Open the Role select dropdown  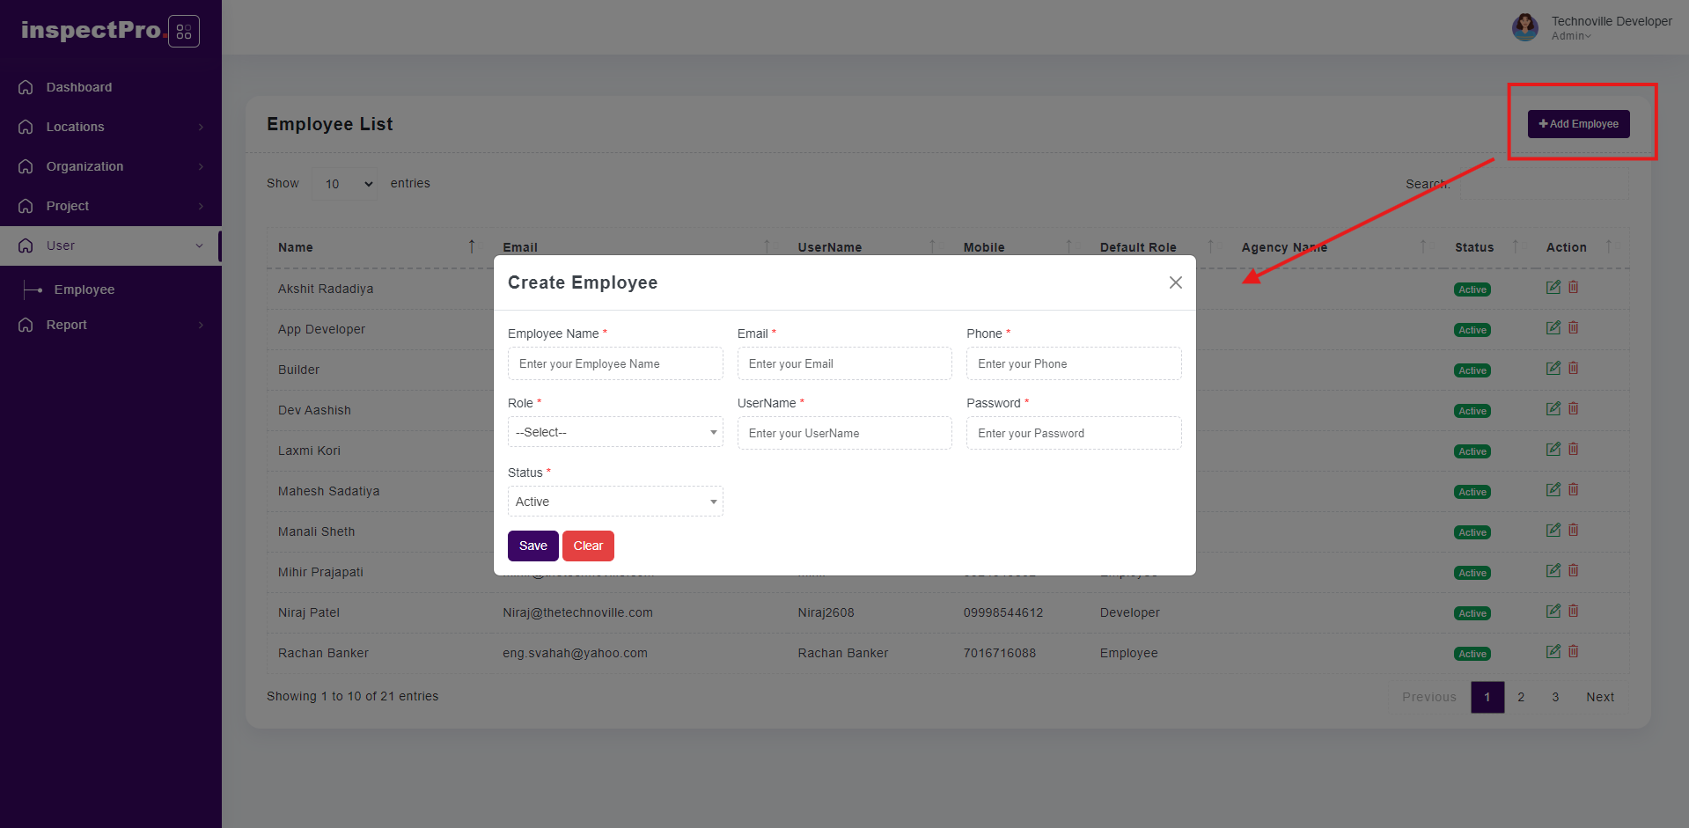[x=615, y=432]
